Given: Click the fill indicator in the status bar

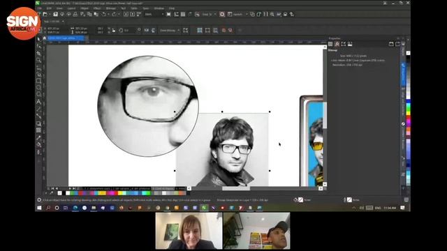Looking at the screenshot, I should [x=300, y=200].
